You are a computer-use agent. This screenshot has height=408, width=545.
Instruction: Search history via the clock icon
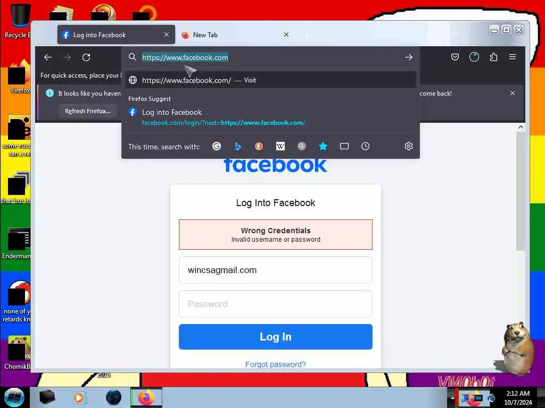[x=365, y=147]
